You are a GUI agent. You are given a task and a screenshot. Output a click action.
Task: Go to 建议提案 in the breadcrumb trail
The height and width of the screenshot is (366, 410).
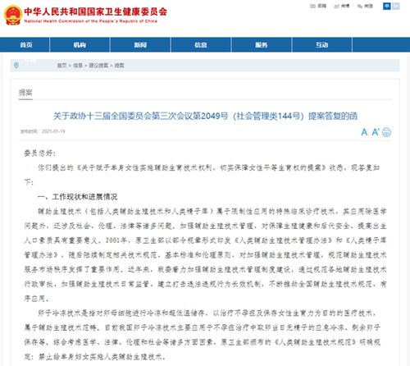tap(98, 66)
